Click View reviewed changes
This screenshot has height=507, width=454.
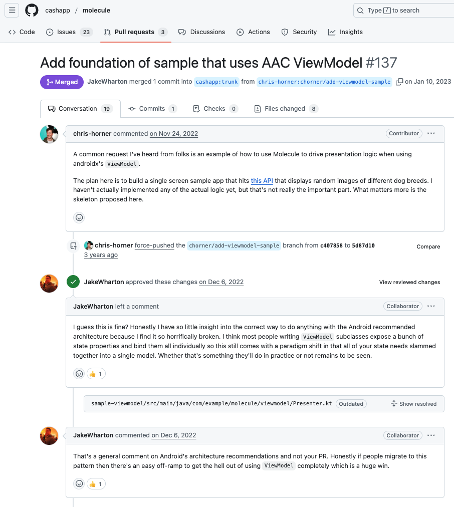(410, 282)
